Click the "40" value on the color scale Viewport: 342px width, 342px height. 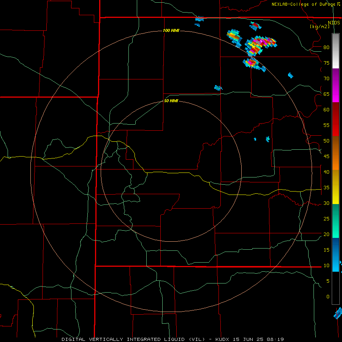(326, 172)
